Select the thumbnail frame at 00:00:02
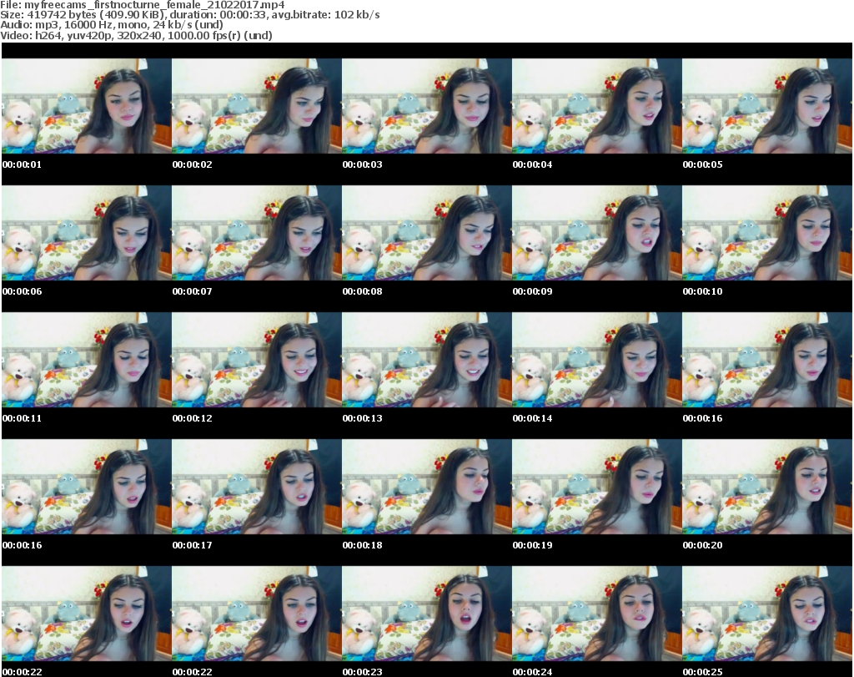The width and height of the screenshot is (854, 677). click(257, 106)
